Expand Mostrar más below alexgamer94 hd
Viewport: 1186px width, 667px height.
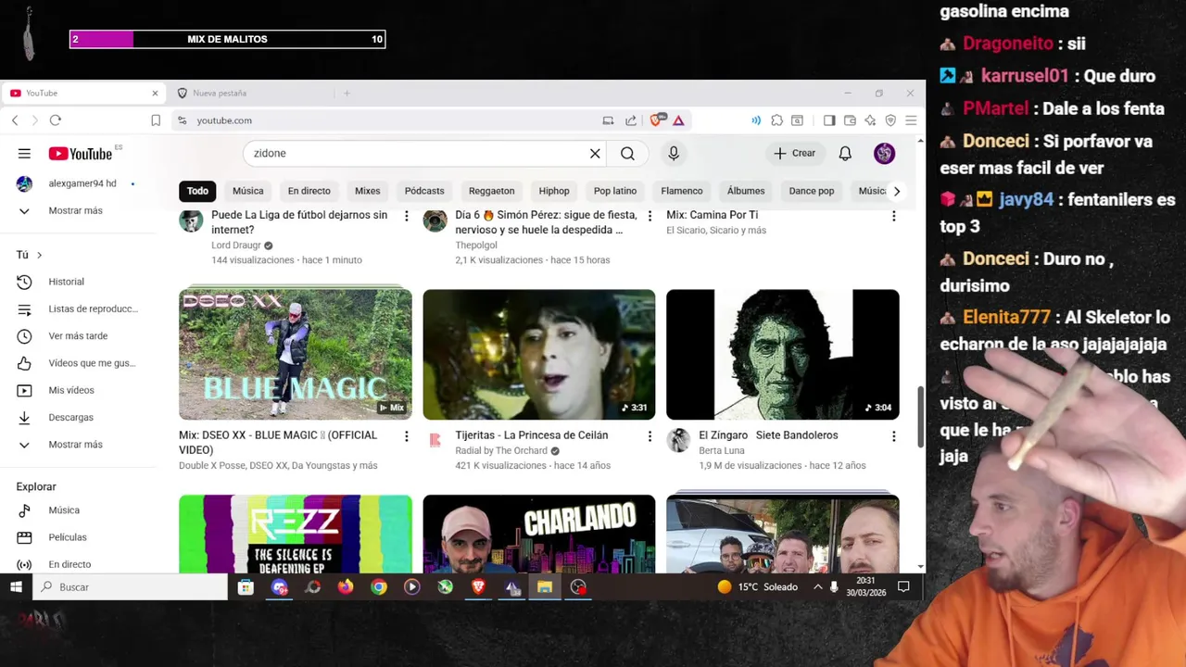click(x=75, y=211)
